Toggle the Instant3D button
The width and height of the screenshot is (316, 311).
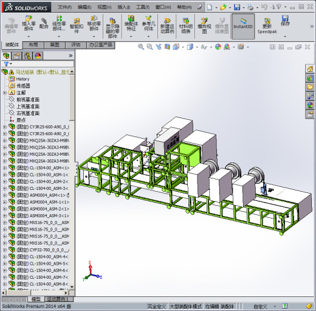[x=243, y=26]
